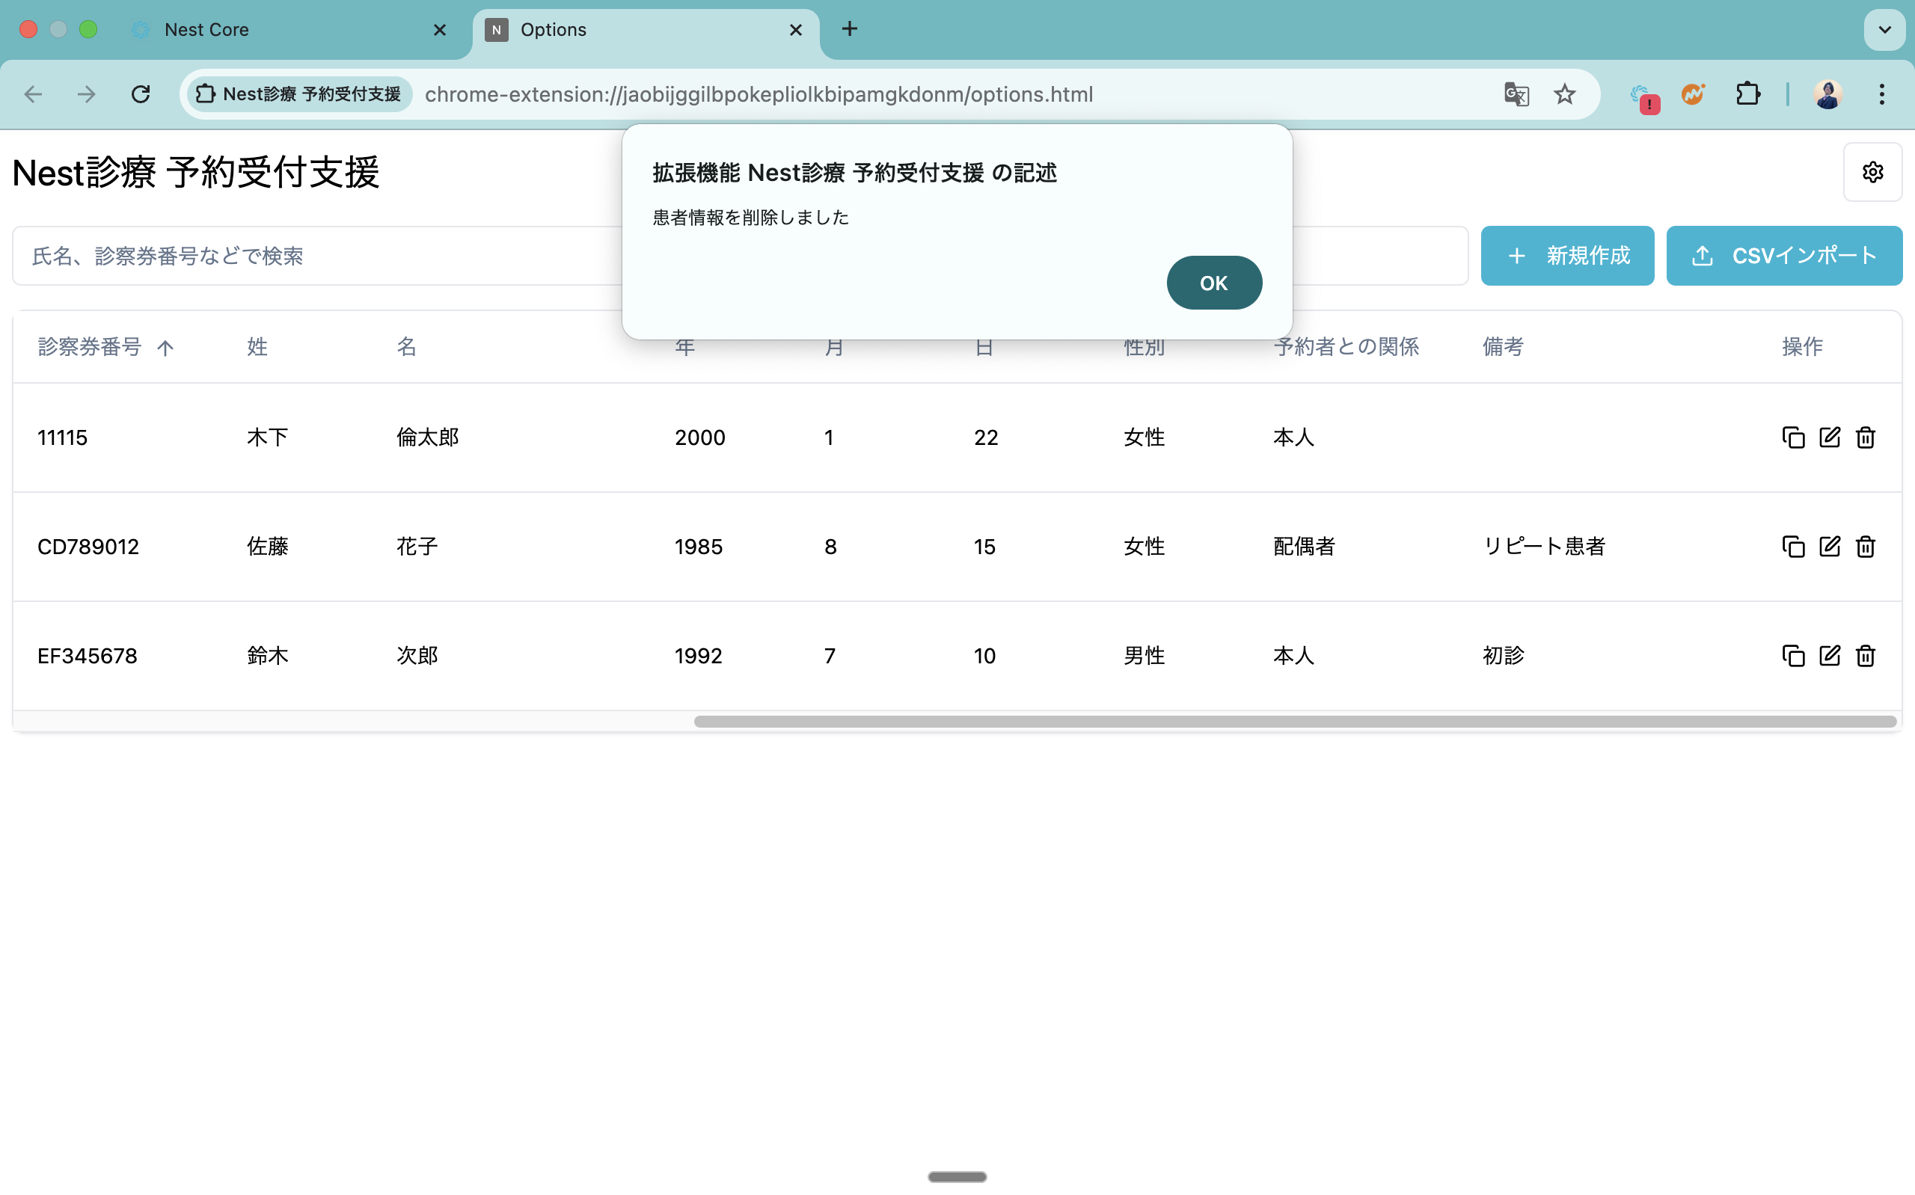
Task: Expand the tab search chevron
Action: [1884, 29]
